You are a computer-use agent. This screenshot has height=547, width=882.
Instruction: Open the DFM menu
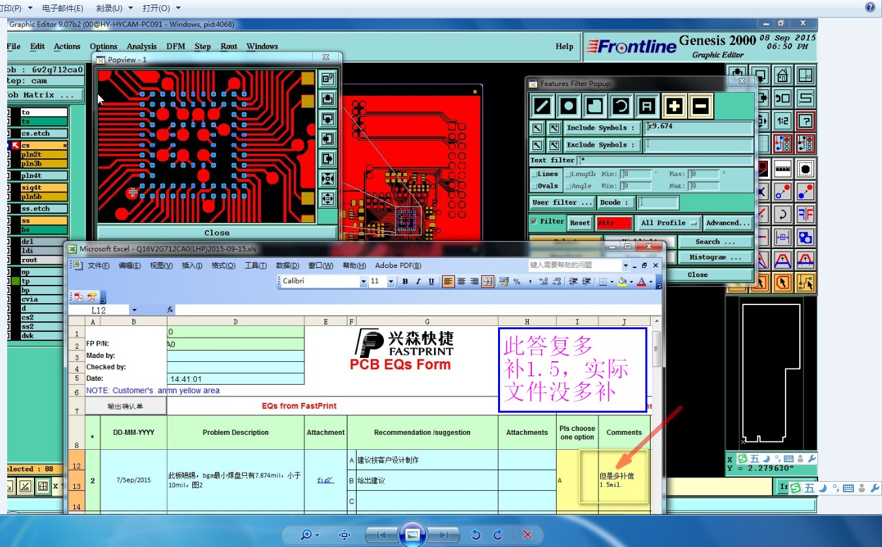point(175,46)
